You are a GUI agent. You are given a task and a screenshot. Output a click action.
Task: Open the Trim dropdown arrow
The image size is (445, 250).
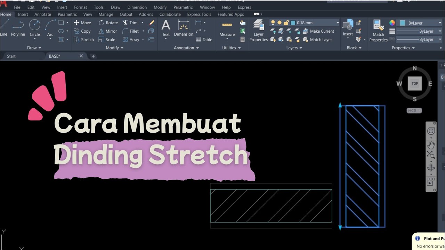[x=142, y=23]
